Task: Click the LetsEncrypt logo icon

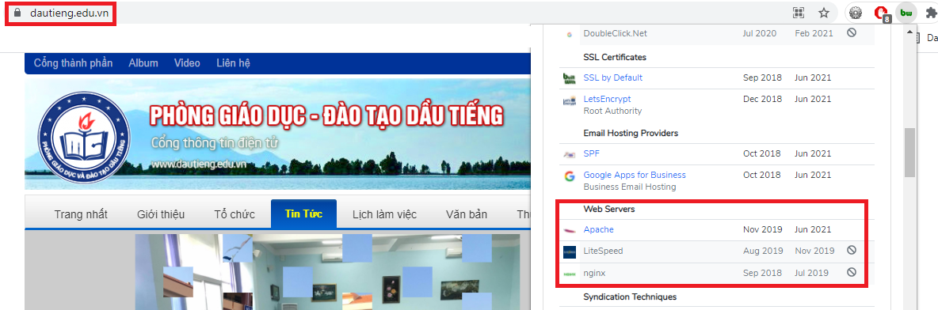Action: [x=569, y=101]
